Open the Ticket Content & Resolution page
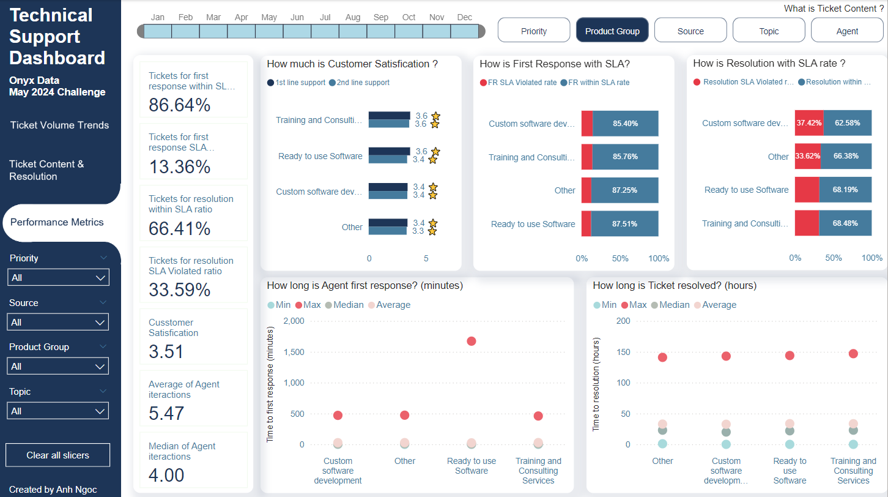Screen dimensions: 888x497 46,170
